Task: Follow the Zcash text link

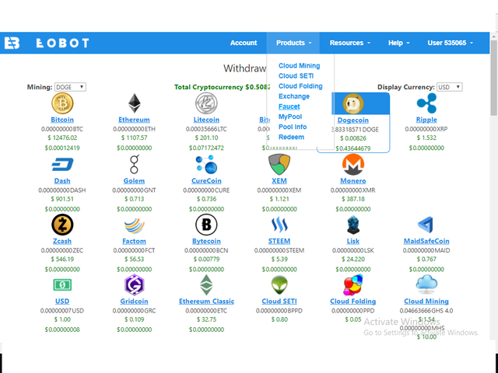Action: coord(62,241)
